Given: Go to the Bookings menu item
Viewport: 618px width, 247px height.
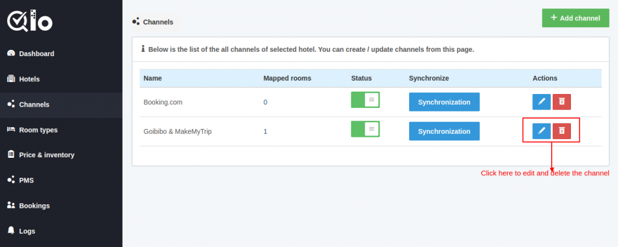Looking at the screenshot, I should coord(34,205).
